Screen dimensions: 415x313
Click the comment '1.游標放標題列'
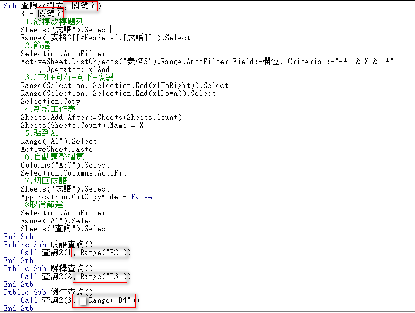click(52, 21)
